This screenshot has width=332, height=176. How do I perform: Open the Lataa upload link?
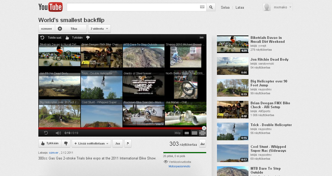(240, 7)
